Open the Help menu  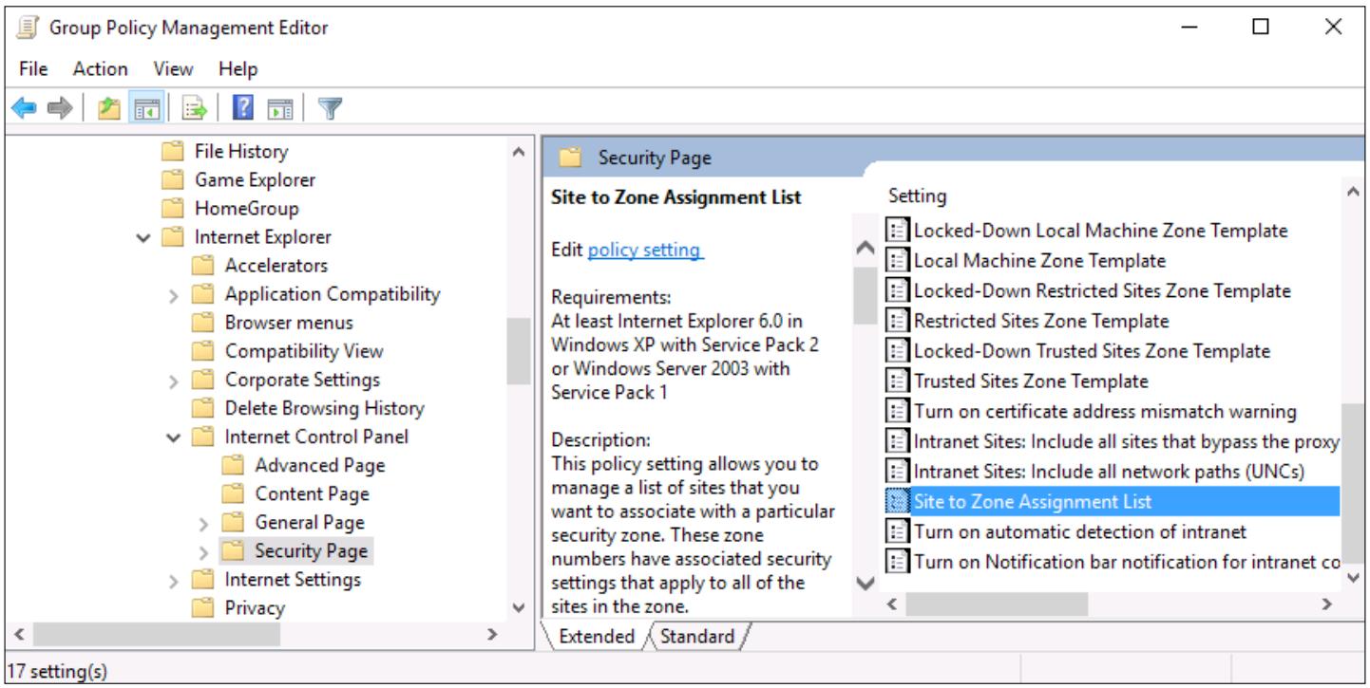tap(238, 68)
